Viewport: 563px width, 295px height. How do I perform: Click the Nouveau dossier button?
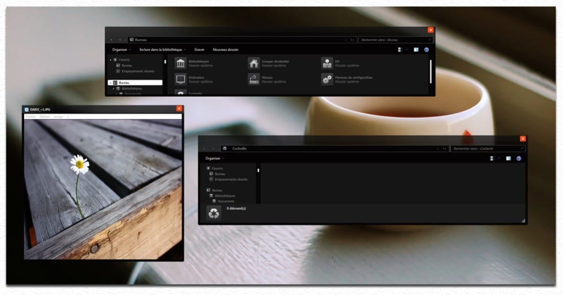(x=225, y=50)
